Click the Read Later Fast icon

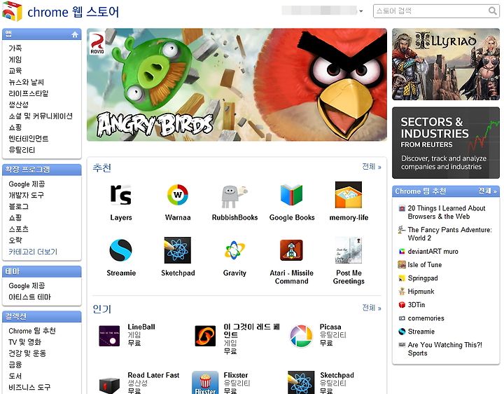pyautogui.click(x=109, y=385)
